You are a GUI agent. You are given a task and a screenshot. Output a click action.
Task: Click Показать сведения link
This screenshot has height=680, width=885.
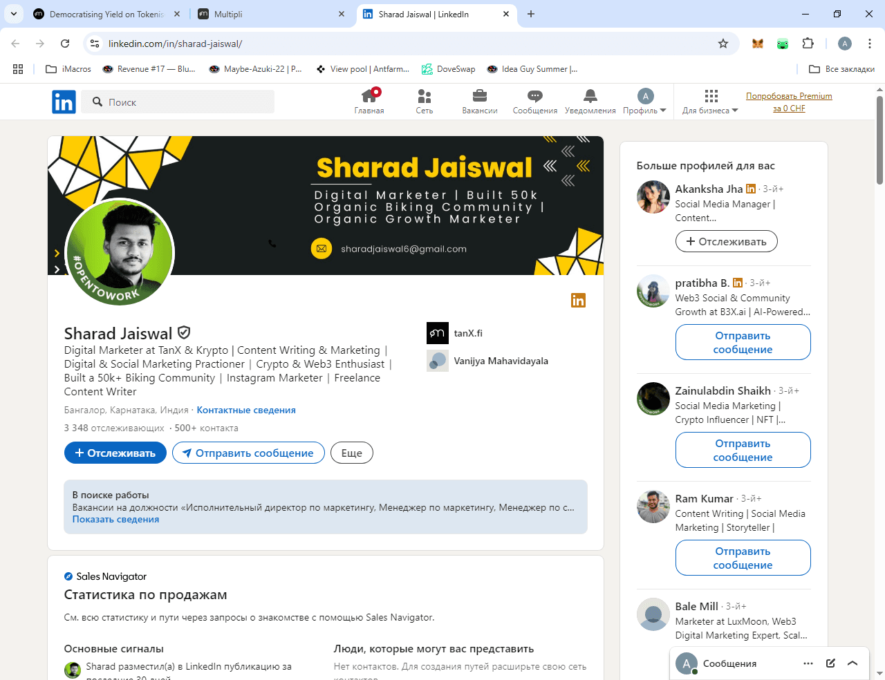tap(115, 519)
